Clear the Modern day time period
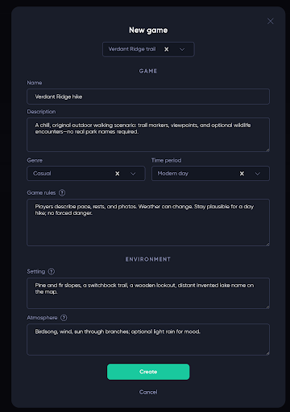290x412 pixels. pyautogui.click(x=242, y=174)
